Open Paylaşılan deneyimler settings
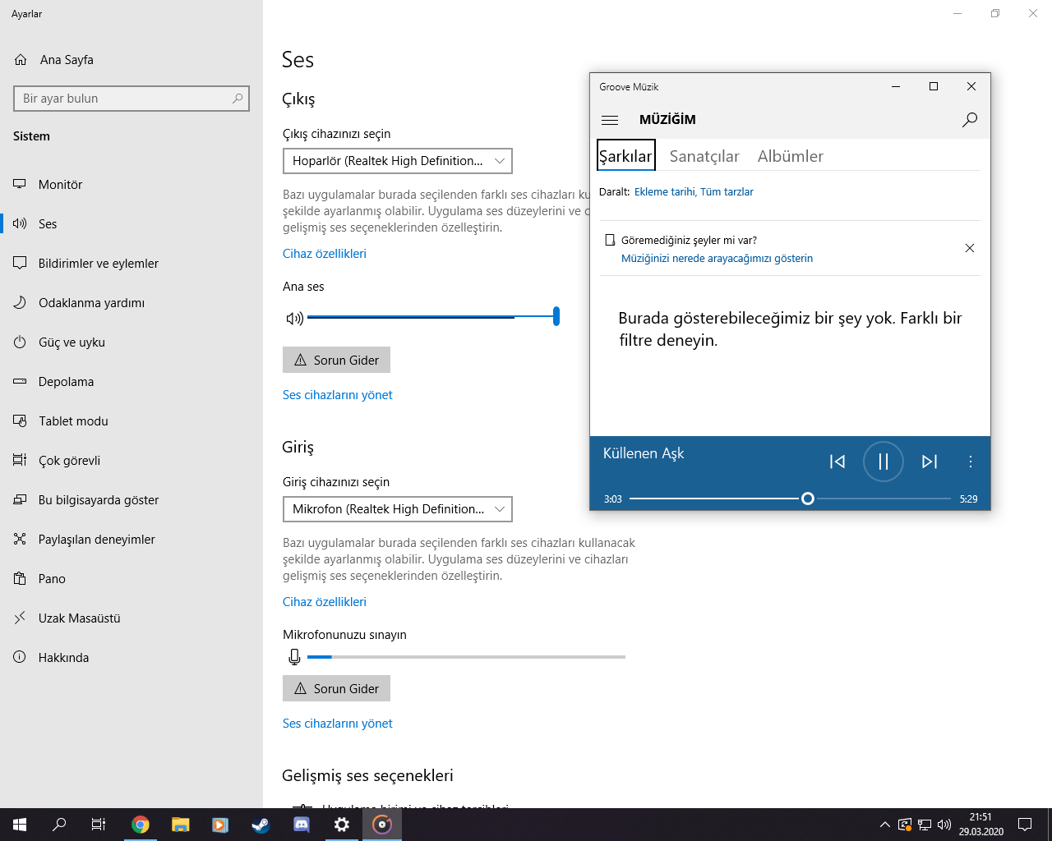This screenshot has height=841, width=1052. [131, 540]
